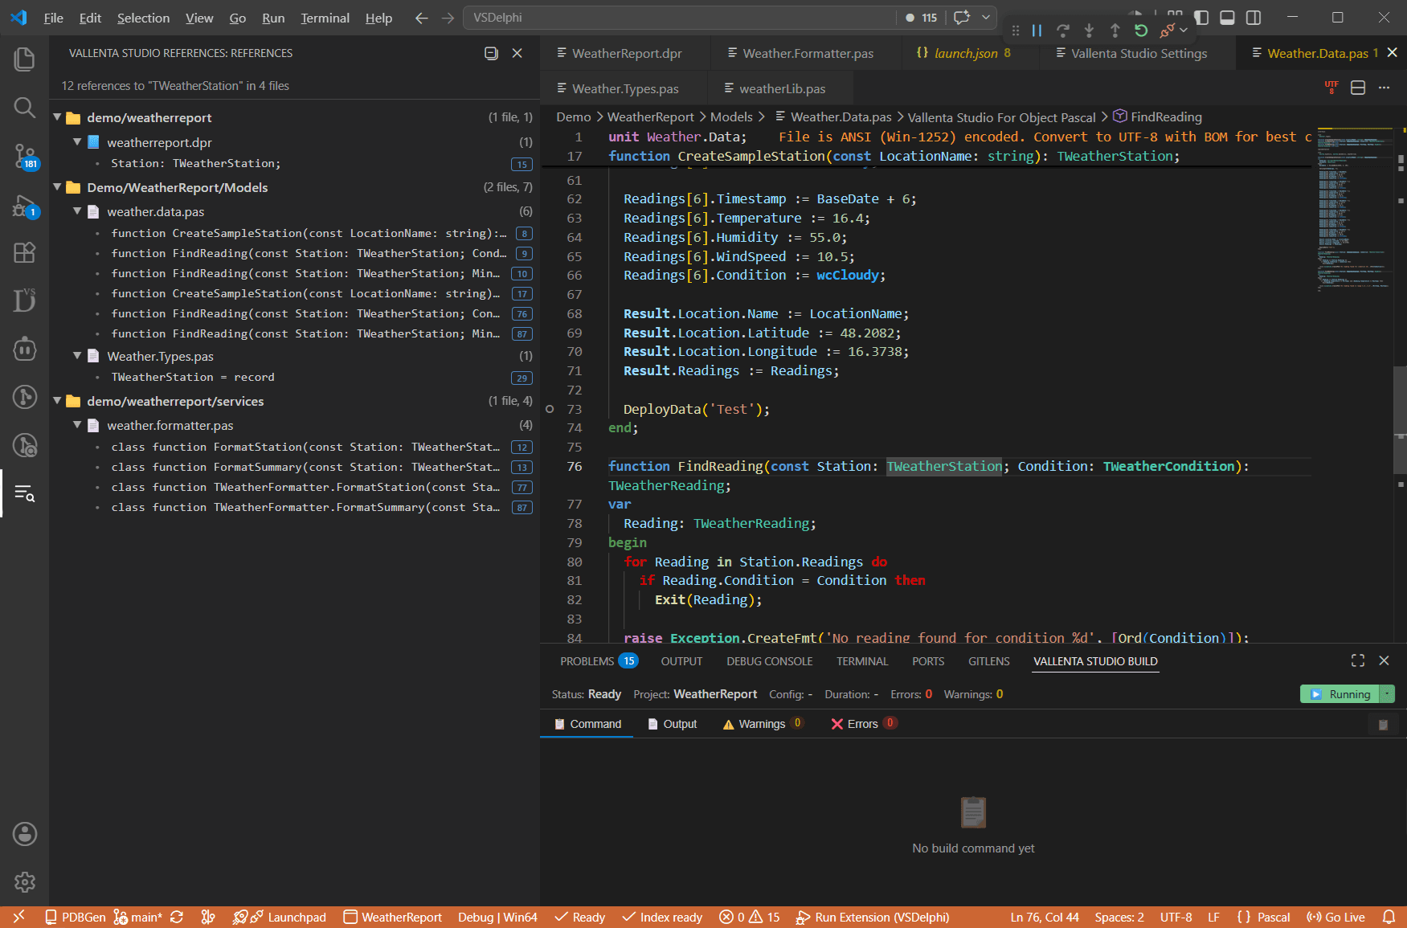Click Step Out in the debug toolbar
Viewport: 1407px width, 928px height.
[1115, 31]
